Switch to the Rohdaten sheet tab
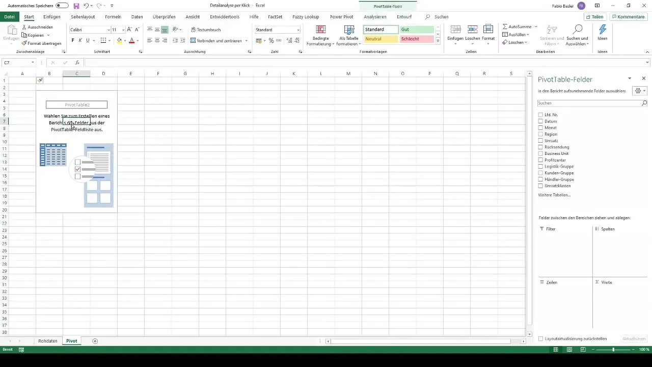 point(48,341)
